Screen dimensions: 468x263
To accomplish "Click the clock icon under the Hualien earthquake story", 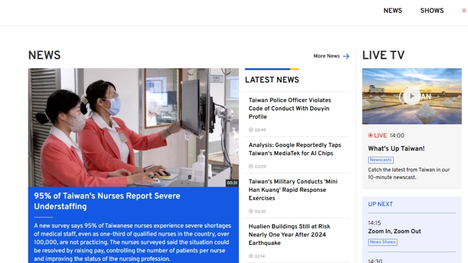I will 251,256.
